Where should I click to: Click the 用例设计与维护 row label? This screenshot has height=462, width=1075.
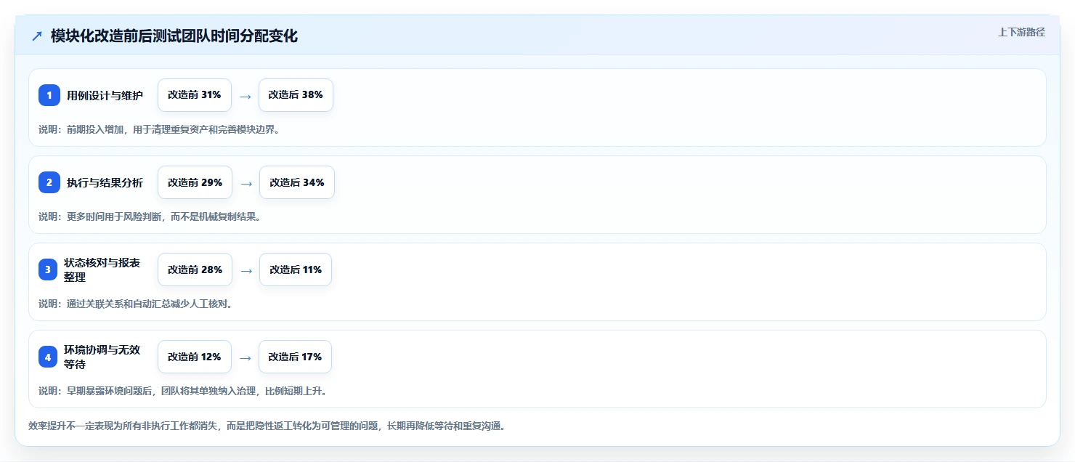point(105,95)
